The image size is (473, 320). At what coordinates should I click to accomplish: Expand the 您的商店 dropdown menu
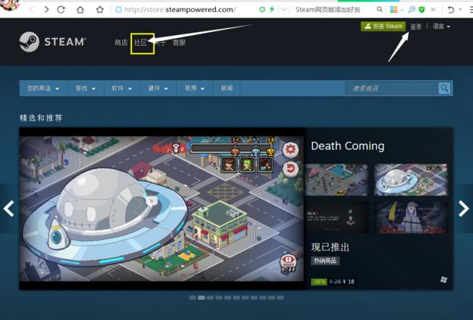tap(43, 88)
